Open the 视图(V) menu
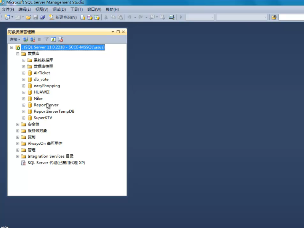This screenshot has width=304, height=228. pyautogui.click(x=42, y=9)
